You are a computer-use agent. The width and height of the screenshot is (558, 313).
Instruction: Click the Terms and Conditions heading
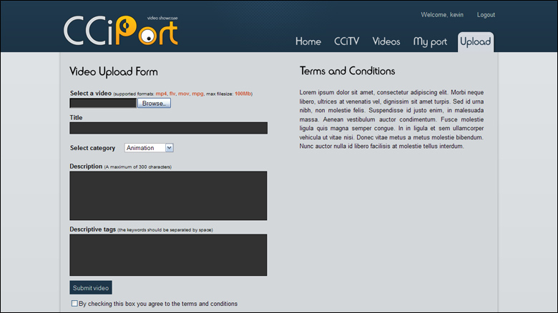tap(347, 71)
